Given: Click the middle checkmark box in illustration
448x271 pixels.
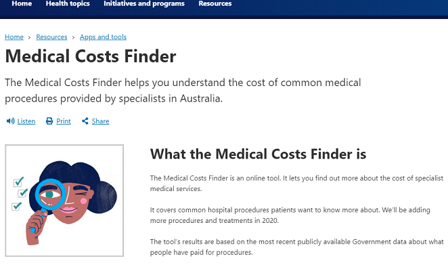Looking at the screenshot, I should (22, 193).
